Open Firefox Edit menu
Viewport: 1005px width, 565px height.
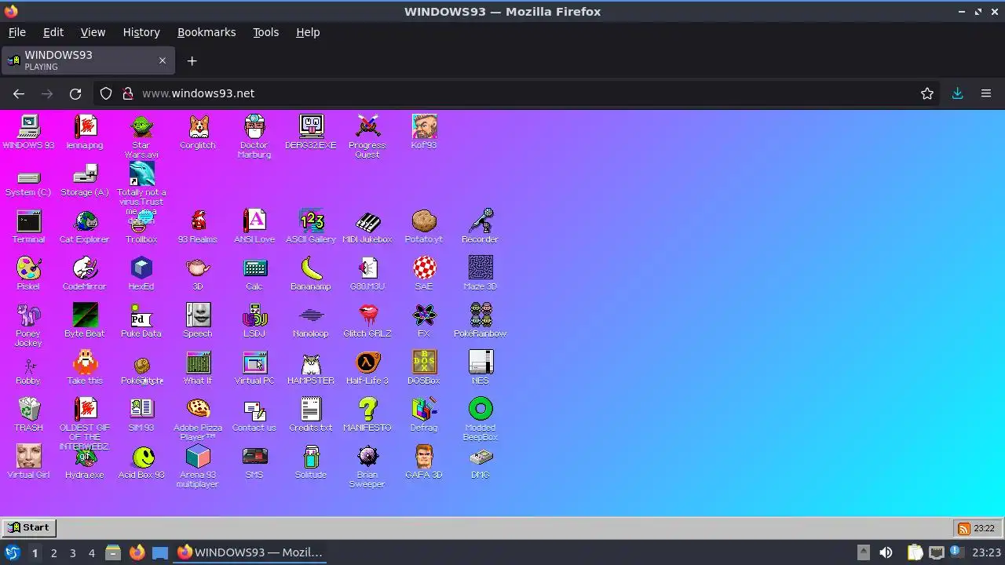click(x=53, y=32)
